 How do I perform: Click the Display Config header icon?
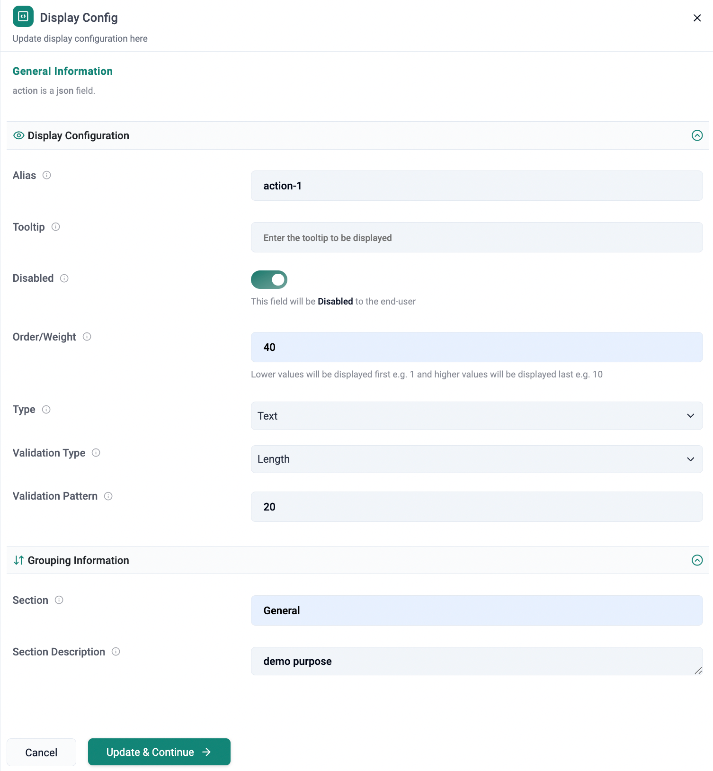(x=23, y=17)
